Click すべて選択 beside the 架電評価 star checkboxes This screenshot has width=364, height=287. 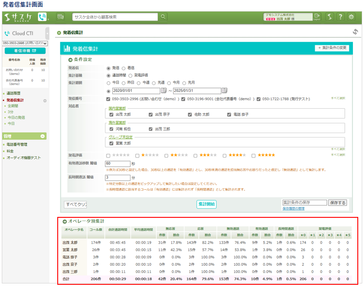(338, 155)
